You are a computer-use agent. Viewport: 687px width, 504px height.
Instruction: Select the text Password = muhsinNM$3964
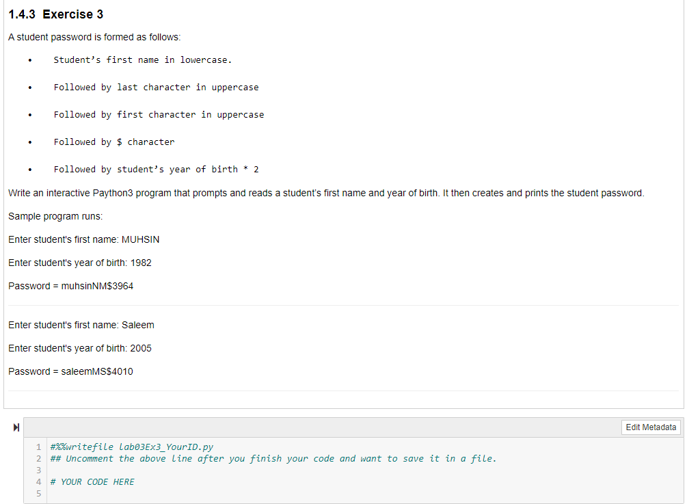[x=70, y=285]
